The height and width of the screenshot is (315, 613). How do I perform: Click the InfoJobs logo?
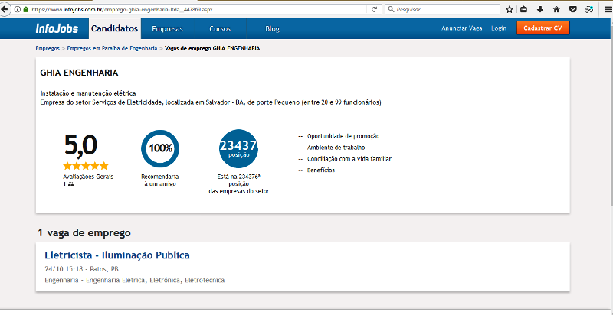pos(57,28)
